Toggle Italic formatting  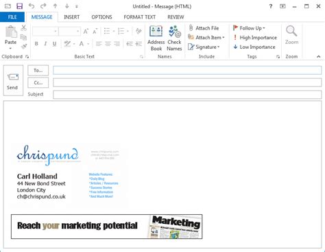45,43
